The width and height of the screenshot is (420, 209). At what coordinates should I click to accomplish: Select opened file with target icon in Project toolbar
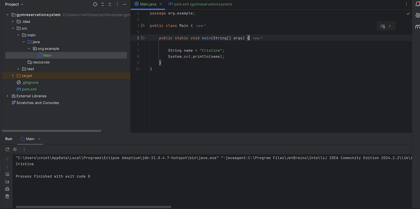[95, 4]
